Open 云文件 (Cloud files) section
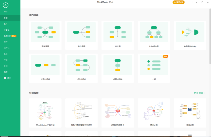The width and height of the screenshot is (211, 137). 10,30
